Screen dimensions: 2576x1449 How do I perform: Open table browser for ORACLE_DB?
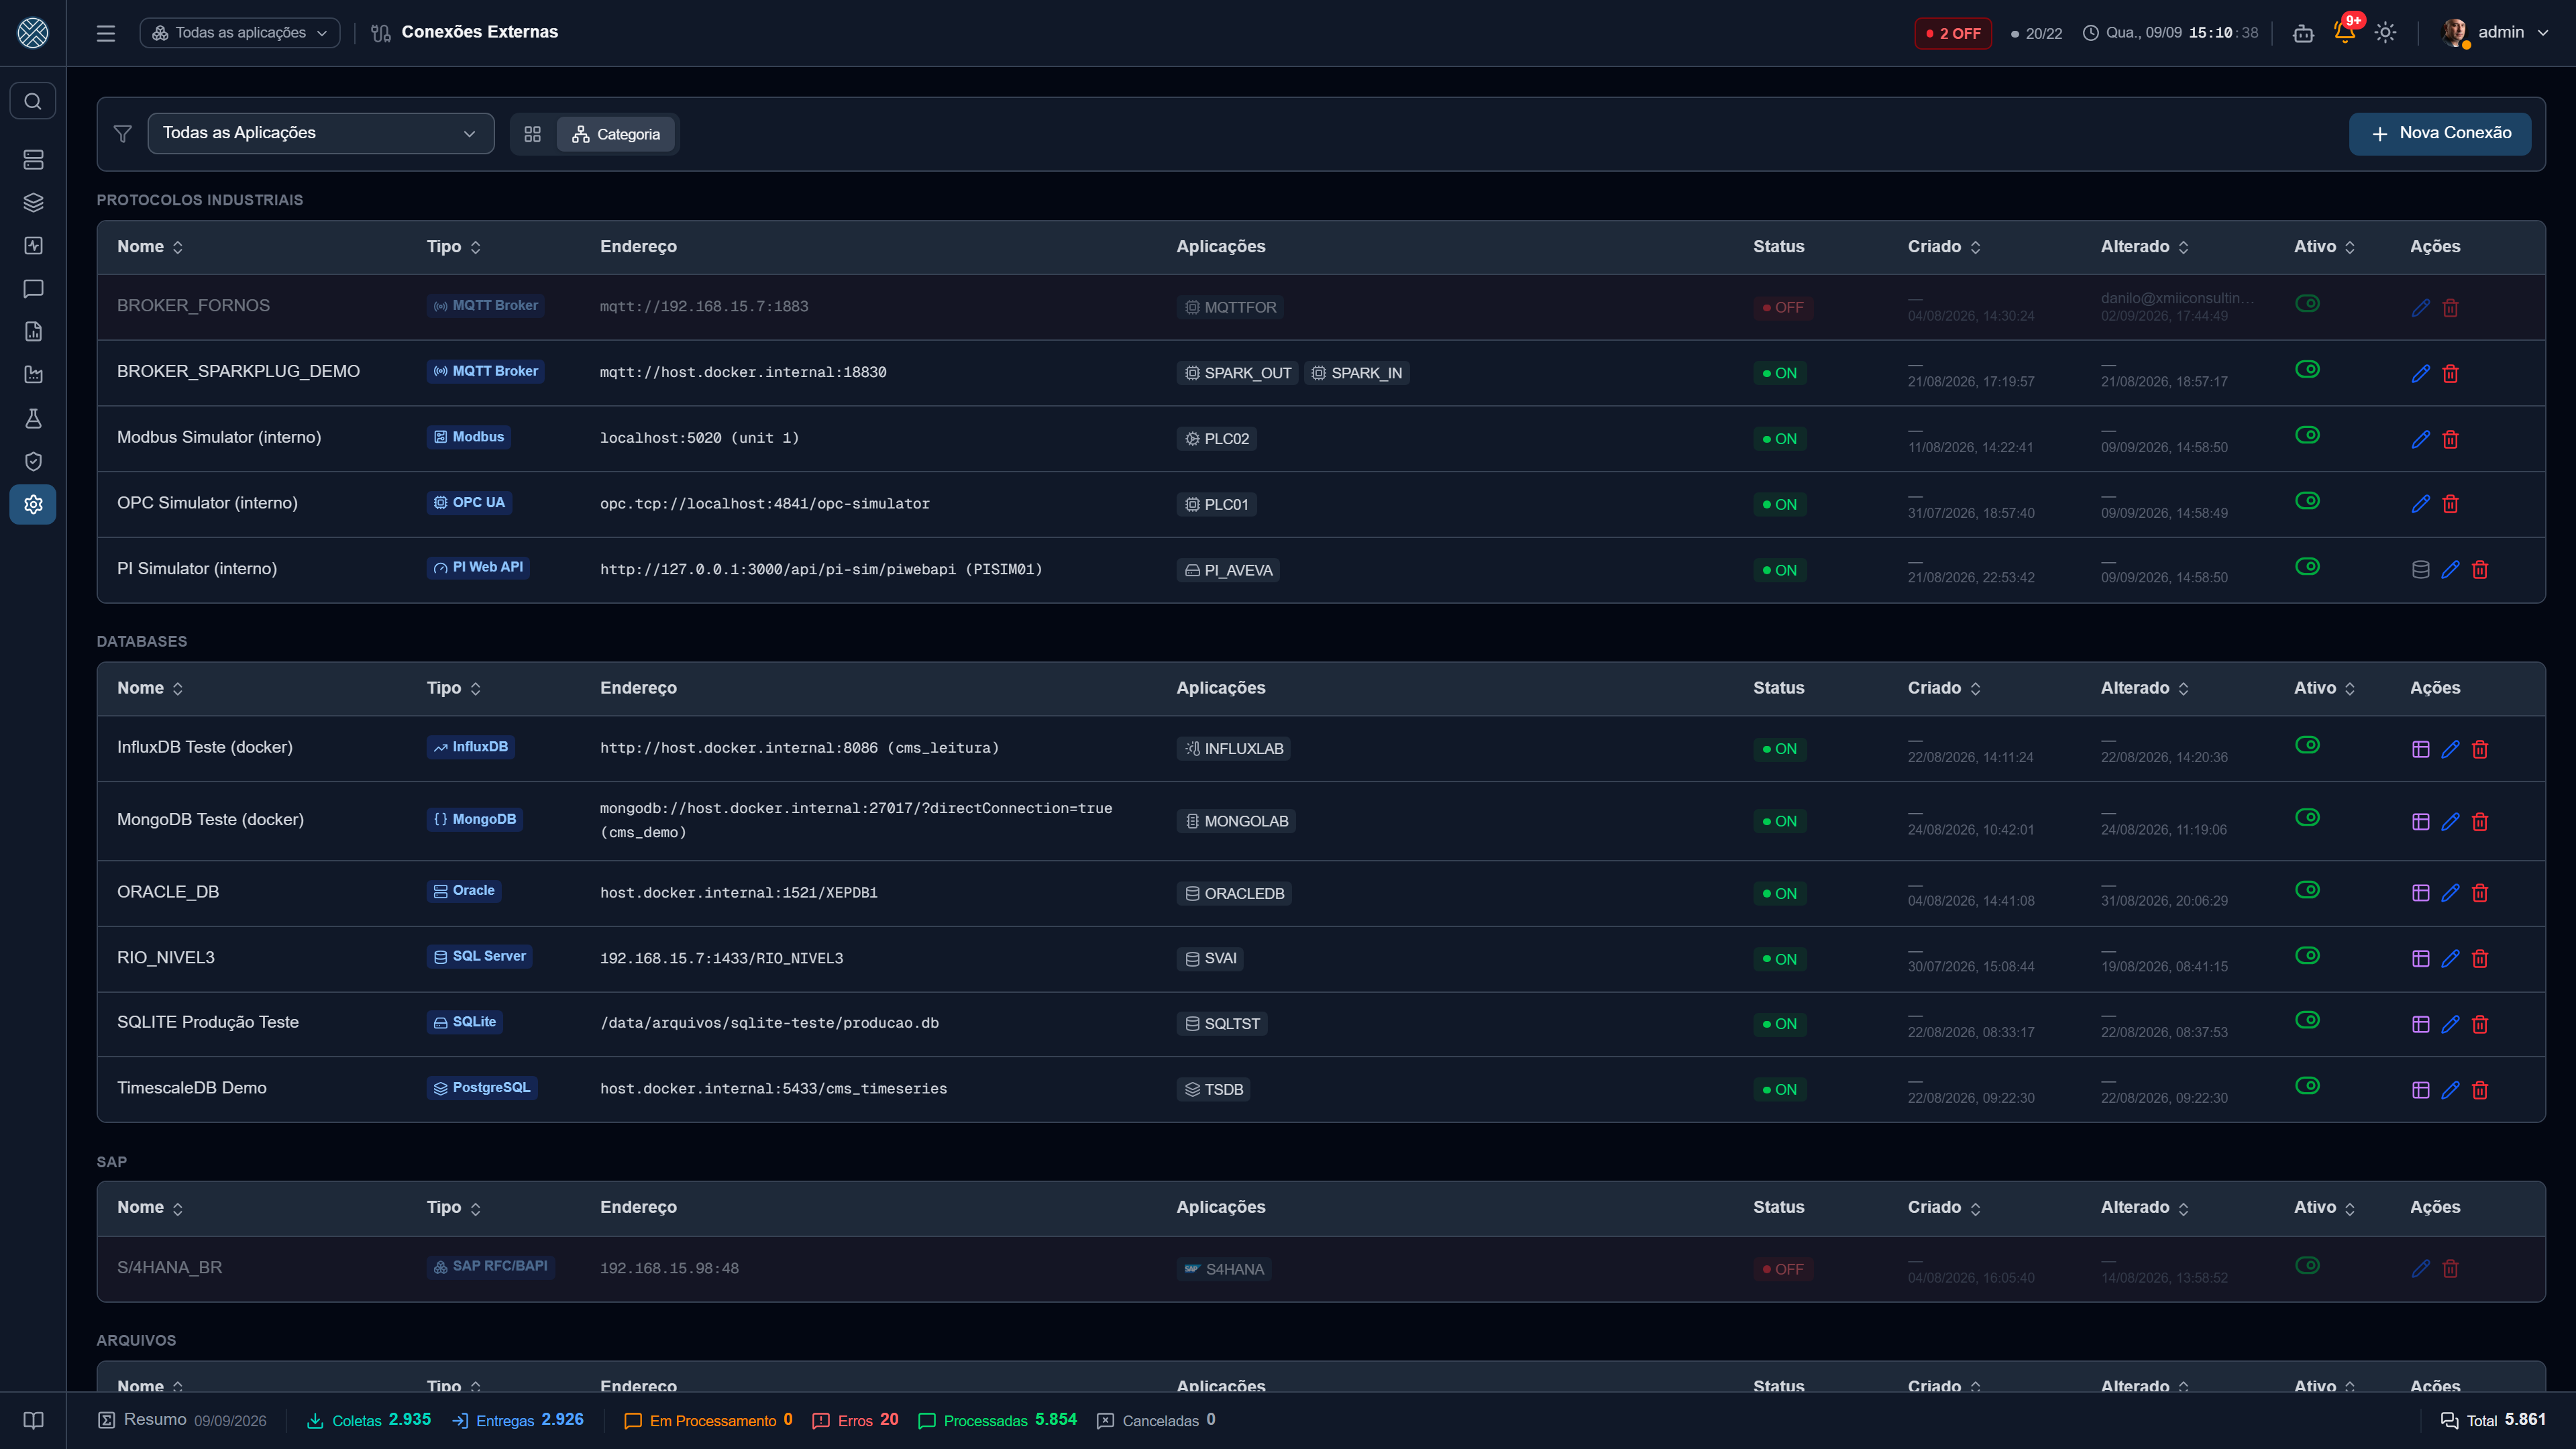2420,893
